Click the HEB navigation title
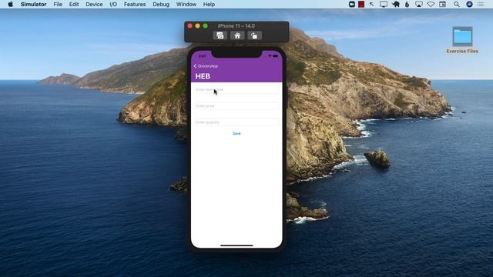The height and width of the screenshot is (277, 493). 203,76
